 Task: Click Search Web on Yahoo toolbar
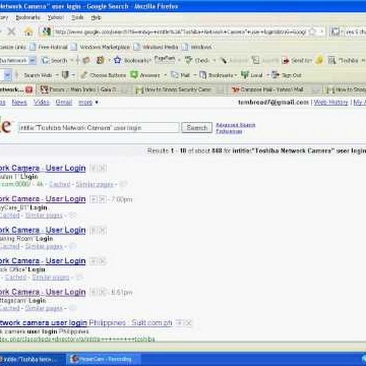38,75
